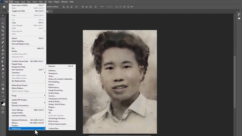Expand the Presets submenu arrow
Screen dimensions: 242x136
pos(45,103)
